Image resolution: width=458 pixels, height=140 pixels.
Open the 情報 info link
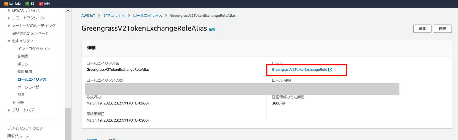(212, 29)
